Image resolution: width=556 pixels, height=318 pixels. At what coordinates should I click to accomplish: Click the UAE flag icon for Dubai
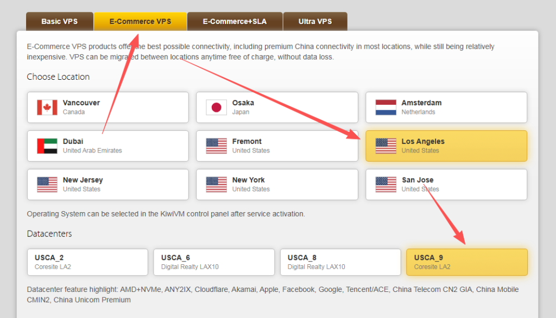47,146
